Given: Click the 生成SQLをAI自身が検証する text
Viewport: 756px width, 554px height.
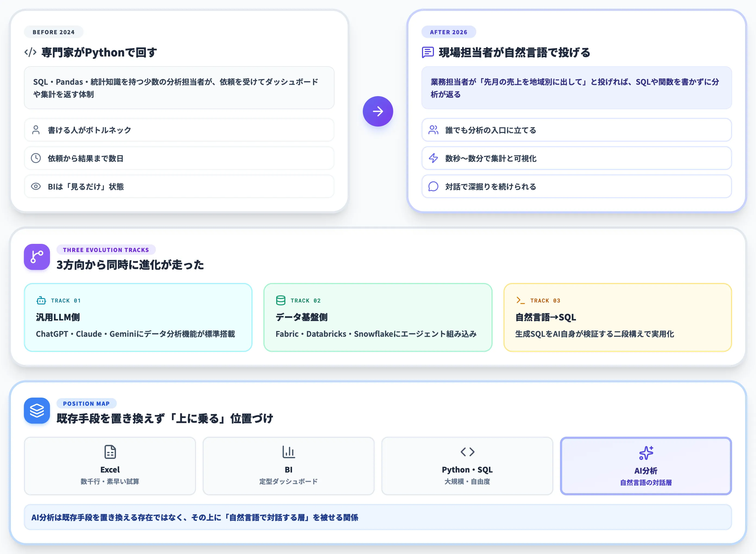Looking at the screenshot, I should (x=595, y=334).
